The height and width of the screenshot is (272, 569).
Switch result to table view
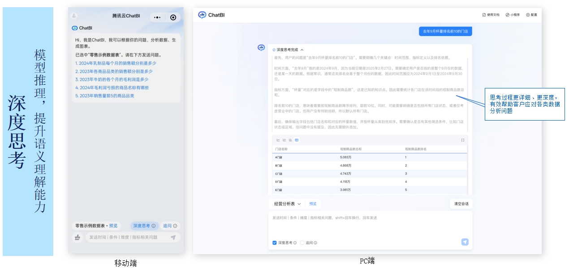[297, 140]
